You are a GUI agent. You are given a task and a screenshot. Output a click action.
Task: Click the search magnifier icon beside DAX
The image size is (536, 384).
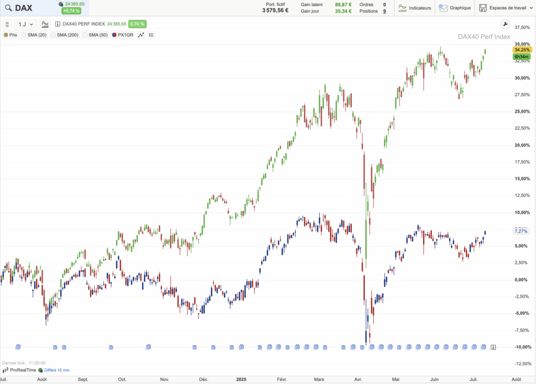[8, 8]
